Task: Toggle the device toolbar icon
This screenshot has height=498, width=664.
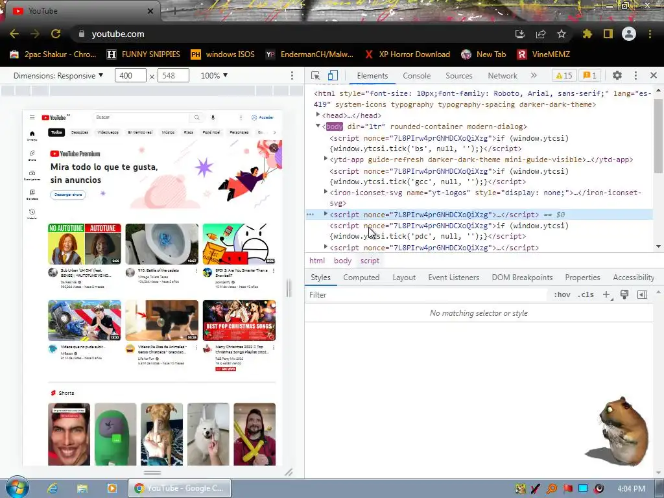Action: (333, 75)
